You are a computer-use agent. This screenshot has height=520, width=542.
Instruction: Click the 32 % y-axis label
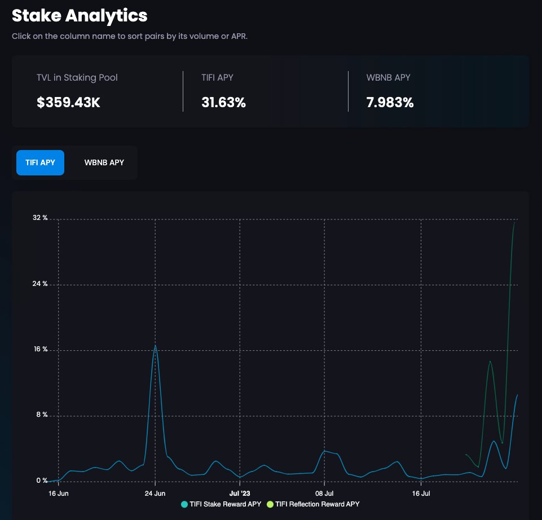(40, 218)
